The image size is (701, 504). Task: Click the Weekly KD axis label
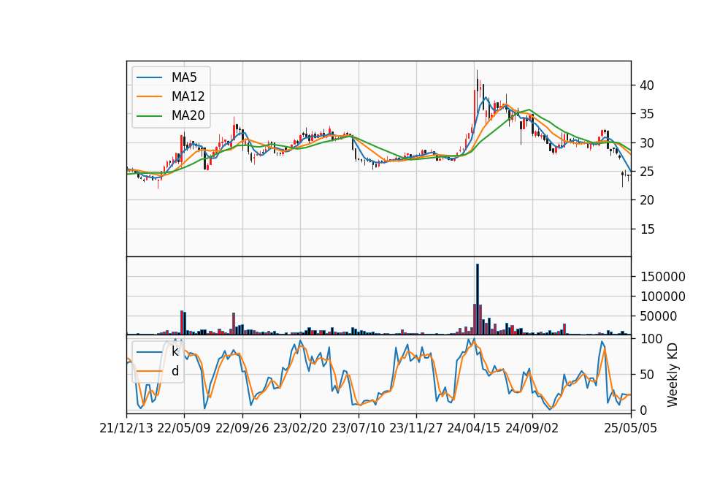(672, 375)
